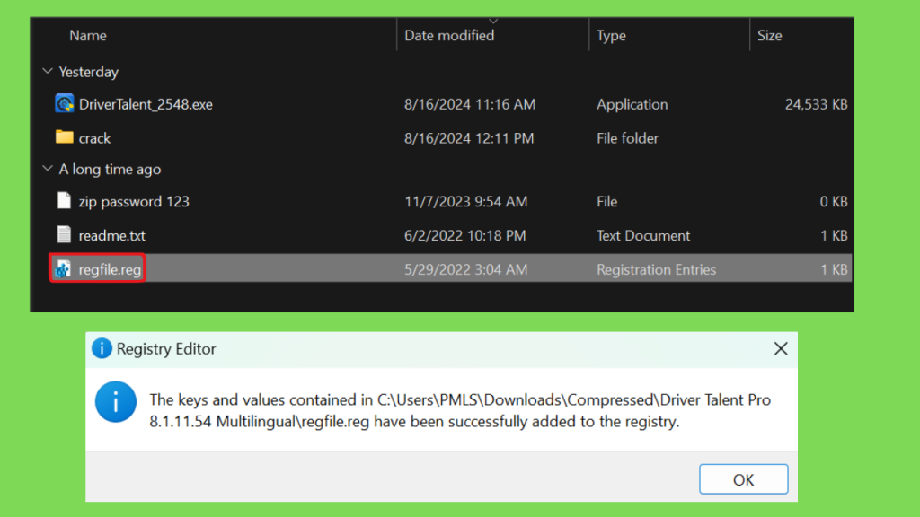Click the Text Document type cell
The height and width of the screenshot is (517, 920).
coord(643,236)
